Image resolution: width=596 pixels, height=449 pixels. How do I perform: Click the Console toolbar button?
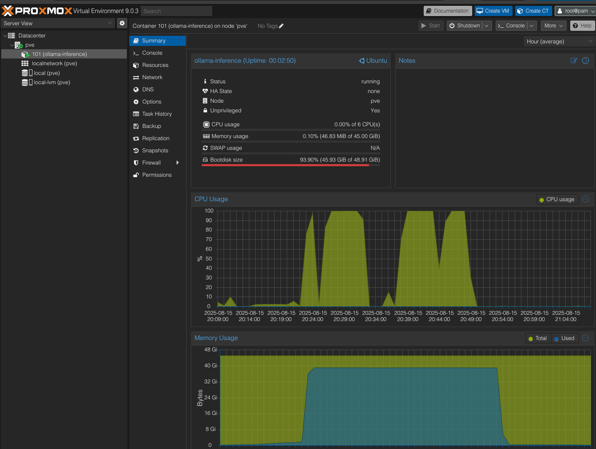(x=511, y=26)
